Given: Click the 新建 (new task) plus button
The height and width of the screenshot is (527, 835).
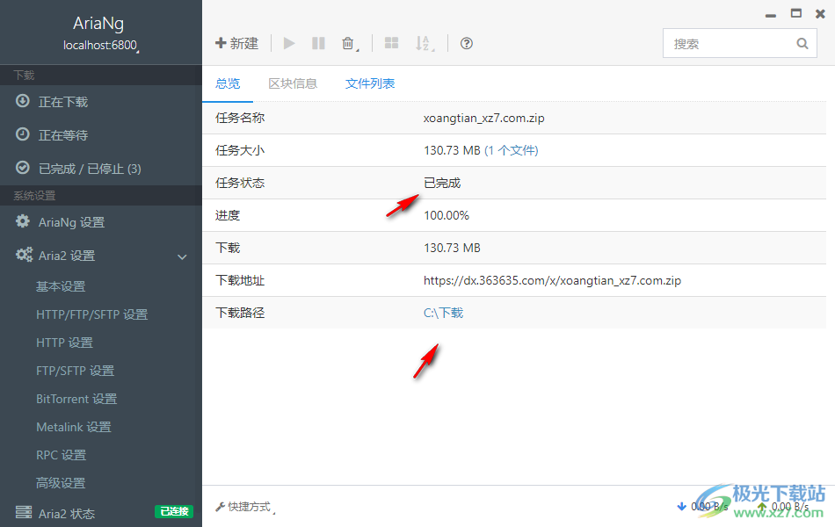Looking at the screenshot, I should point(236,43).
